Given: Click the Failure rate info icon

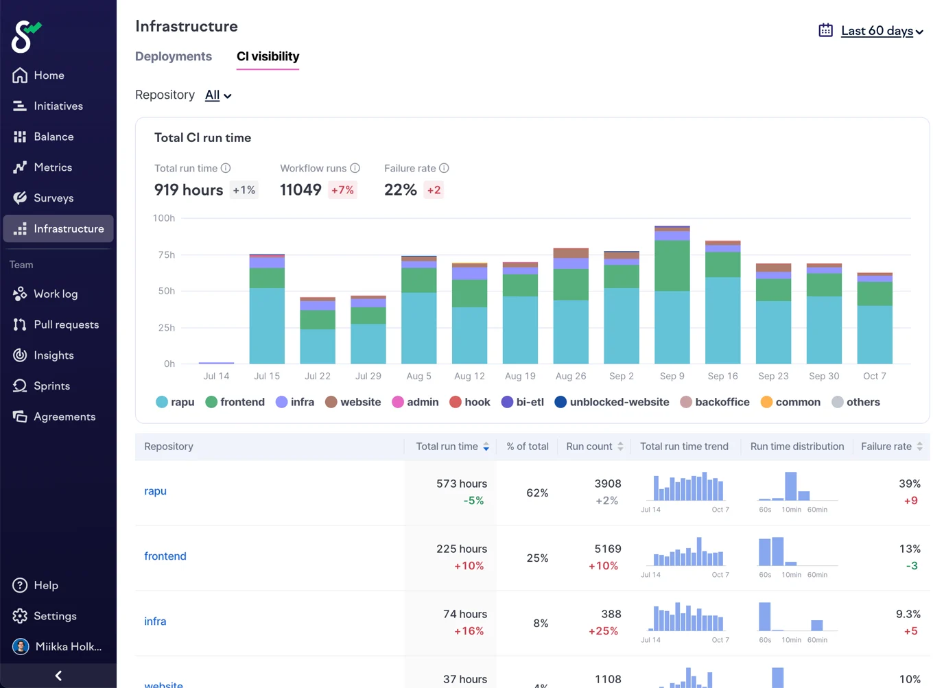Looking at the screenshot, I should 444,168.
